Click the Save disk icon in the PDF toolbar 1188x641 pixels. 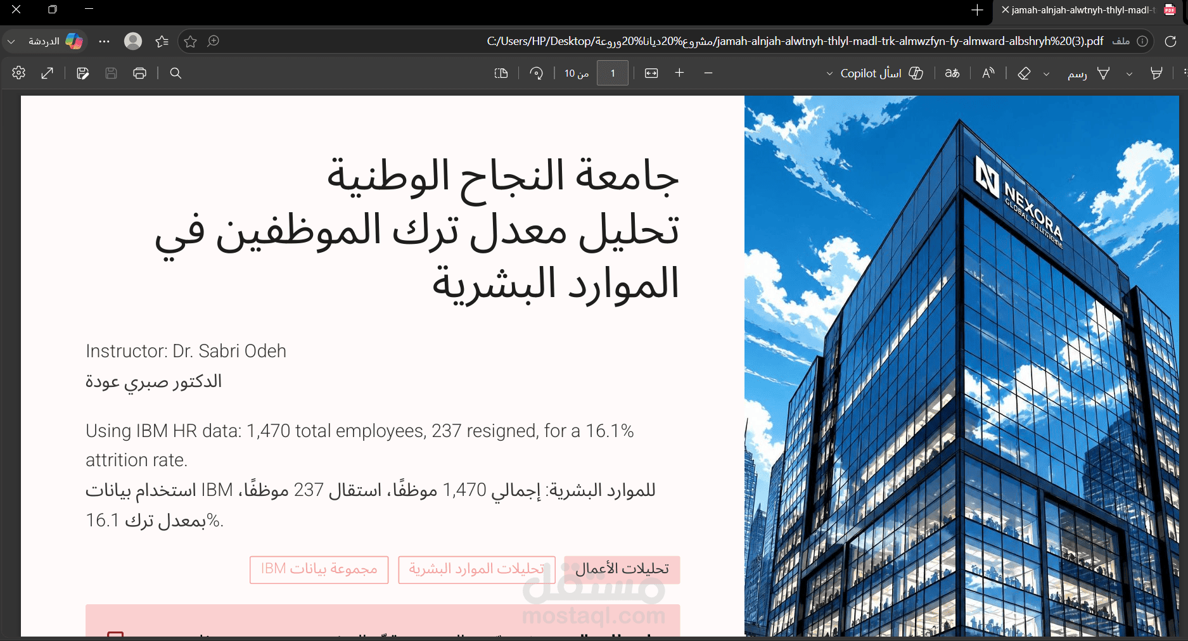pos(111,73)
